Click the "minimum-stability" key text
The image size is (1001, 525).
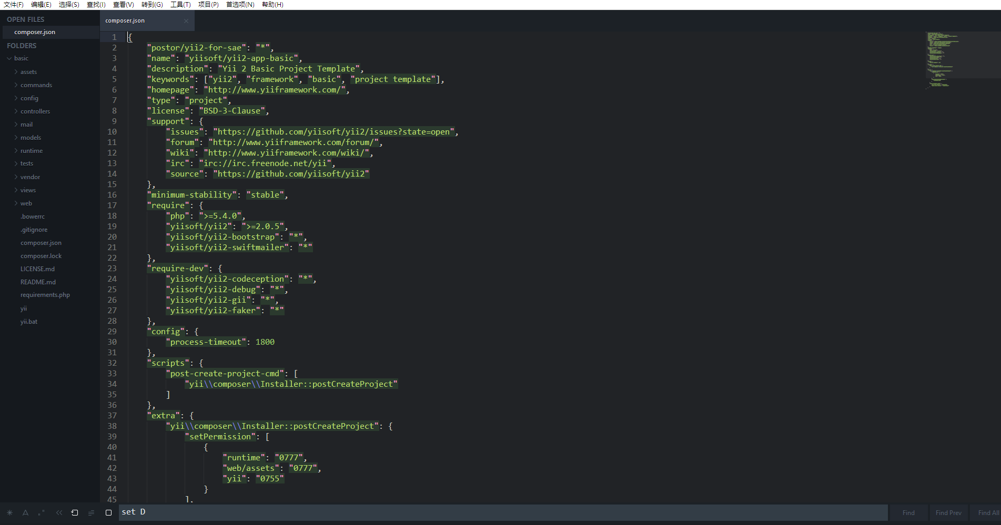192,195
